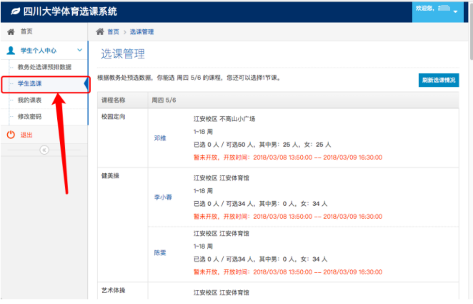Screen dimensions: 473x304
Task: Click the home icon in breadcrumb bar
Action: point(100,32)
